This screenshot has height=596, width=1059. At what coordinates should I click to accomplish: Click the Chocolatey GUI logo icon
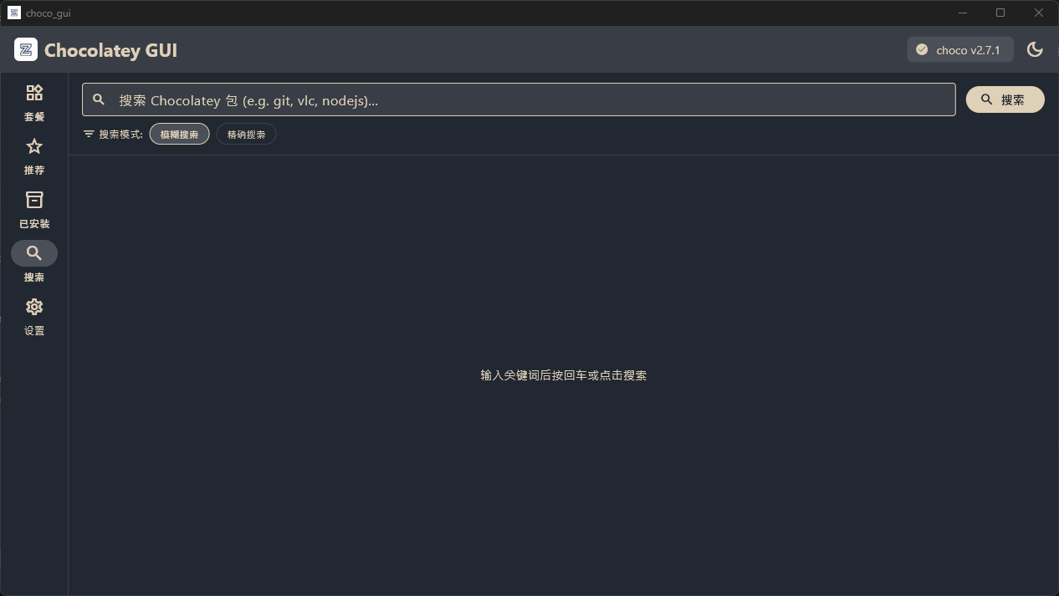pos(26,50)
